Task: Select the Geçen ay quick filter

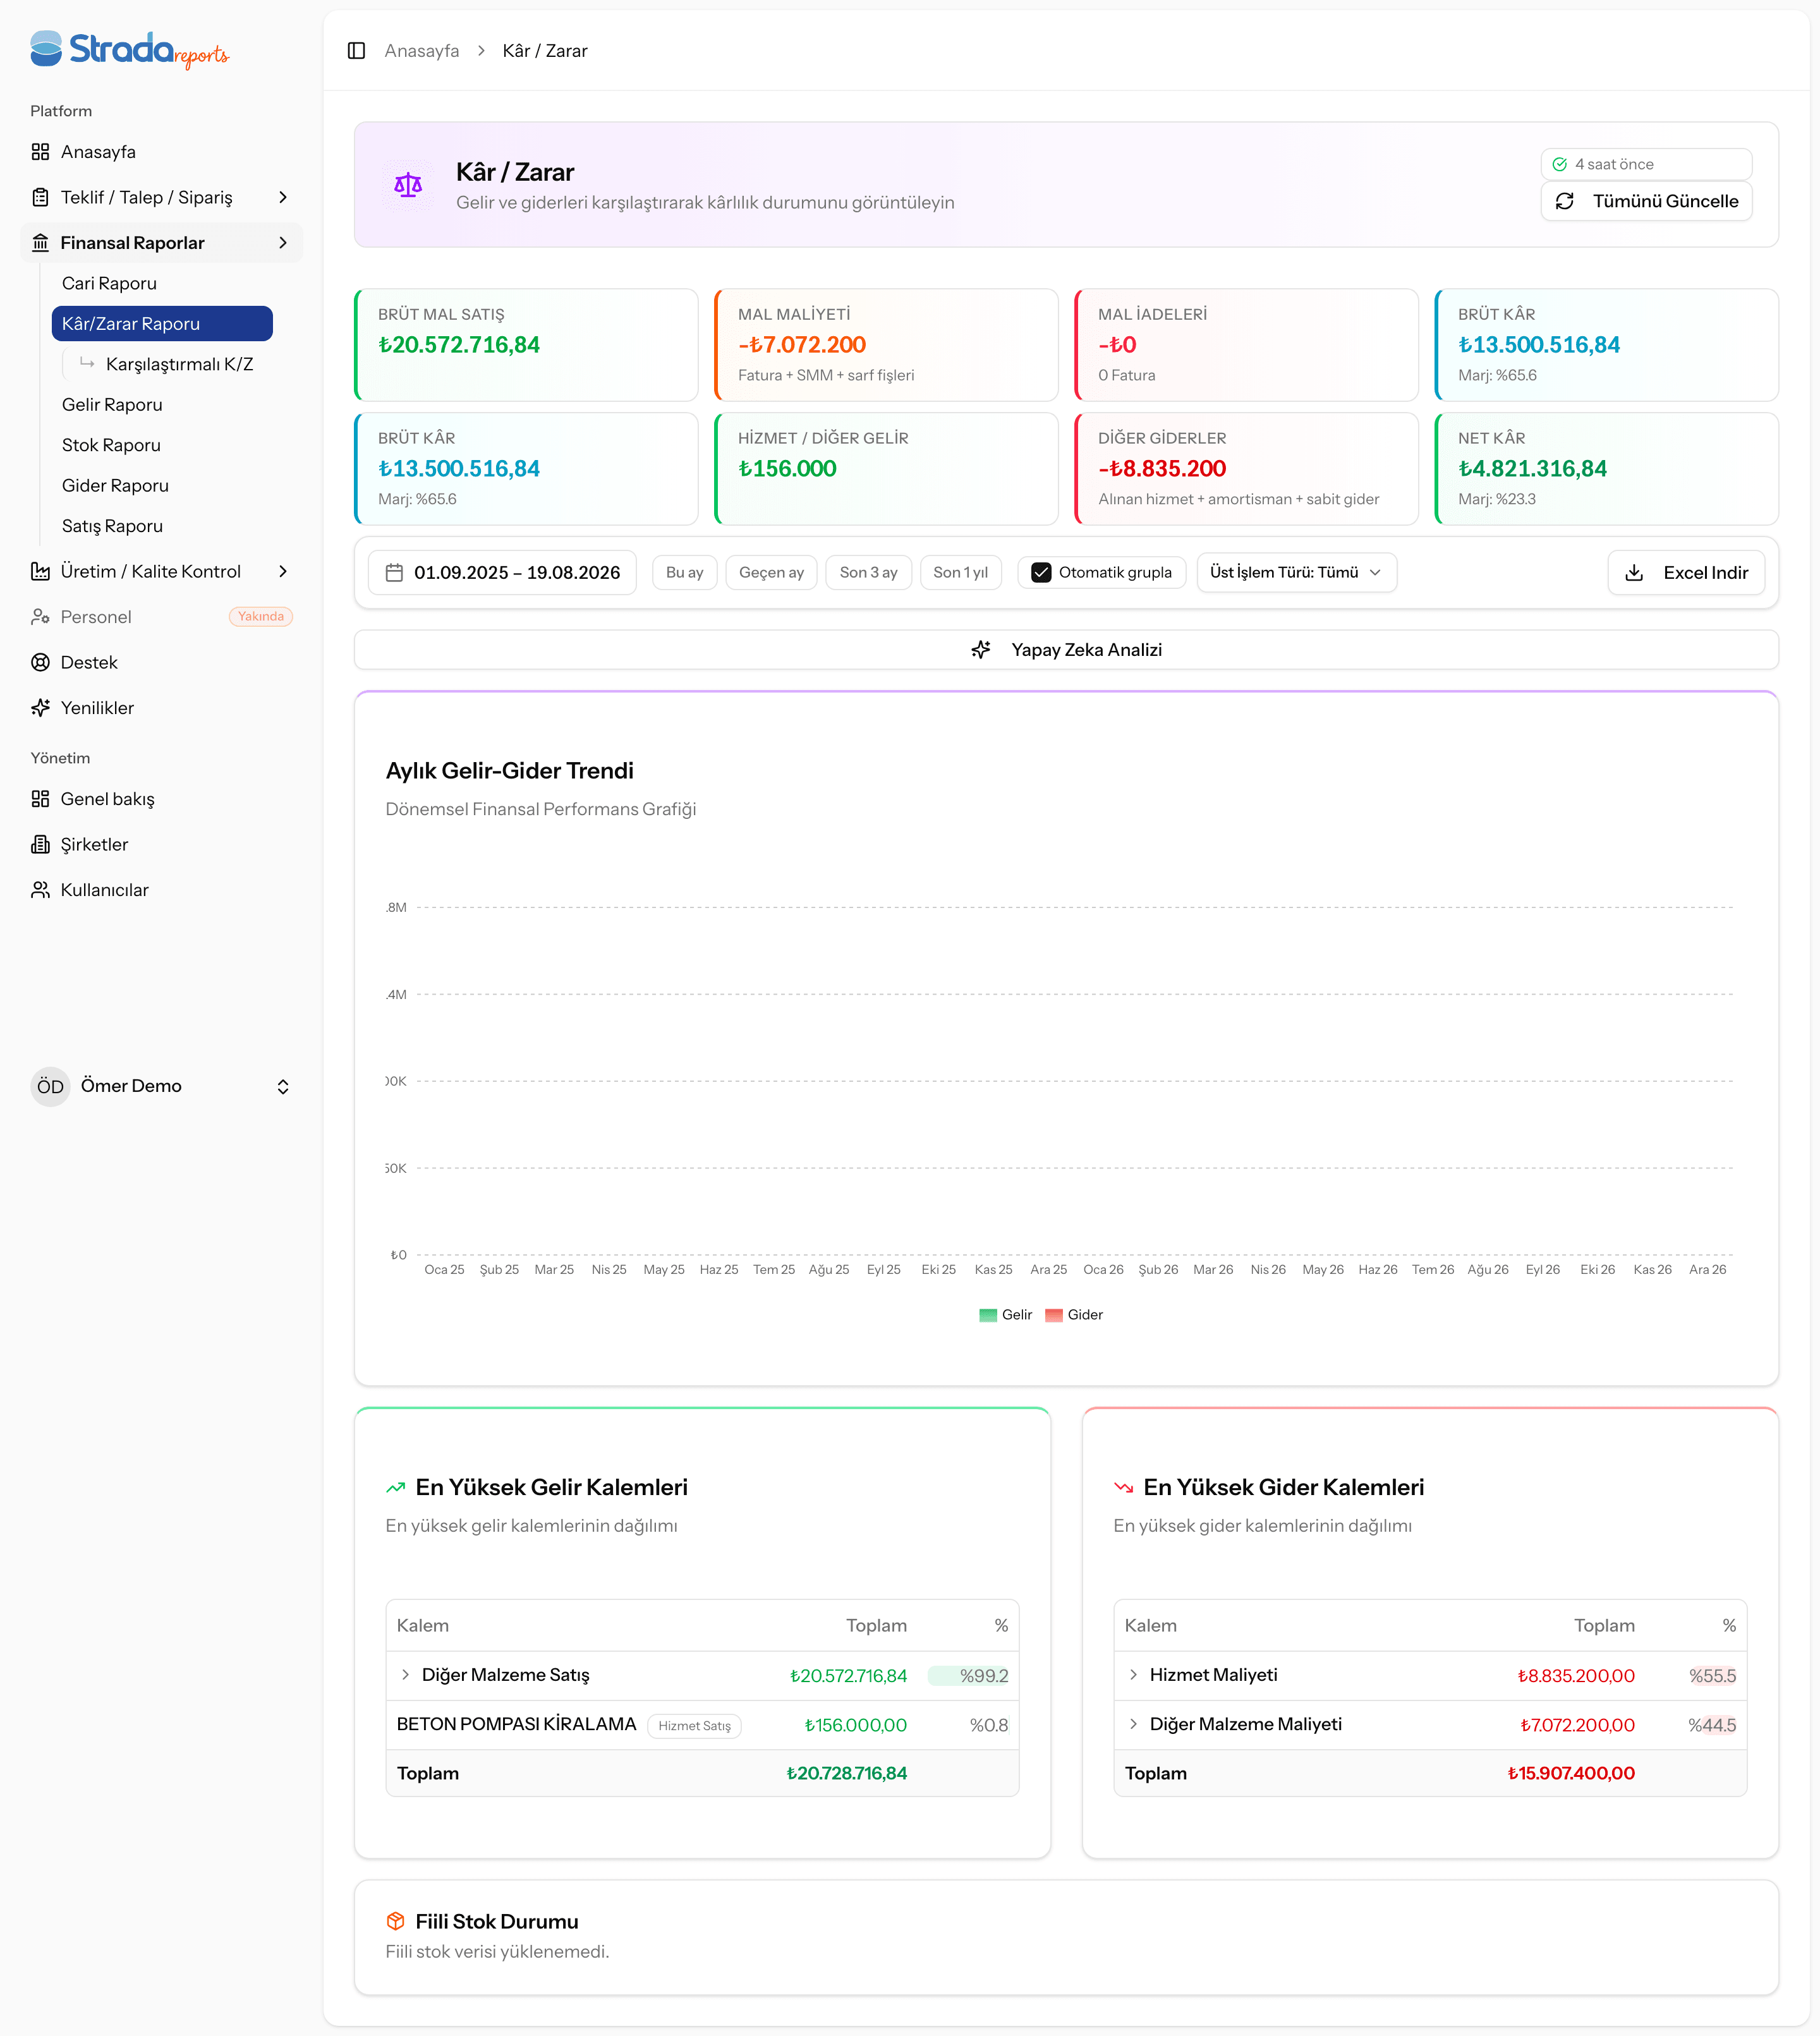Action: [x=771, y=573]
